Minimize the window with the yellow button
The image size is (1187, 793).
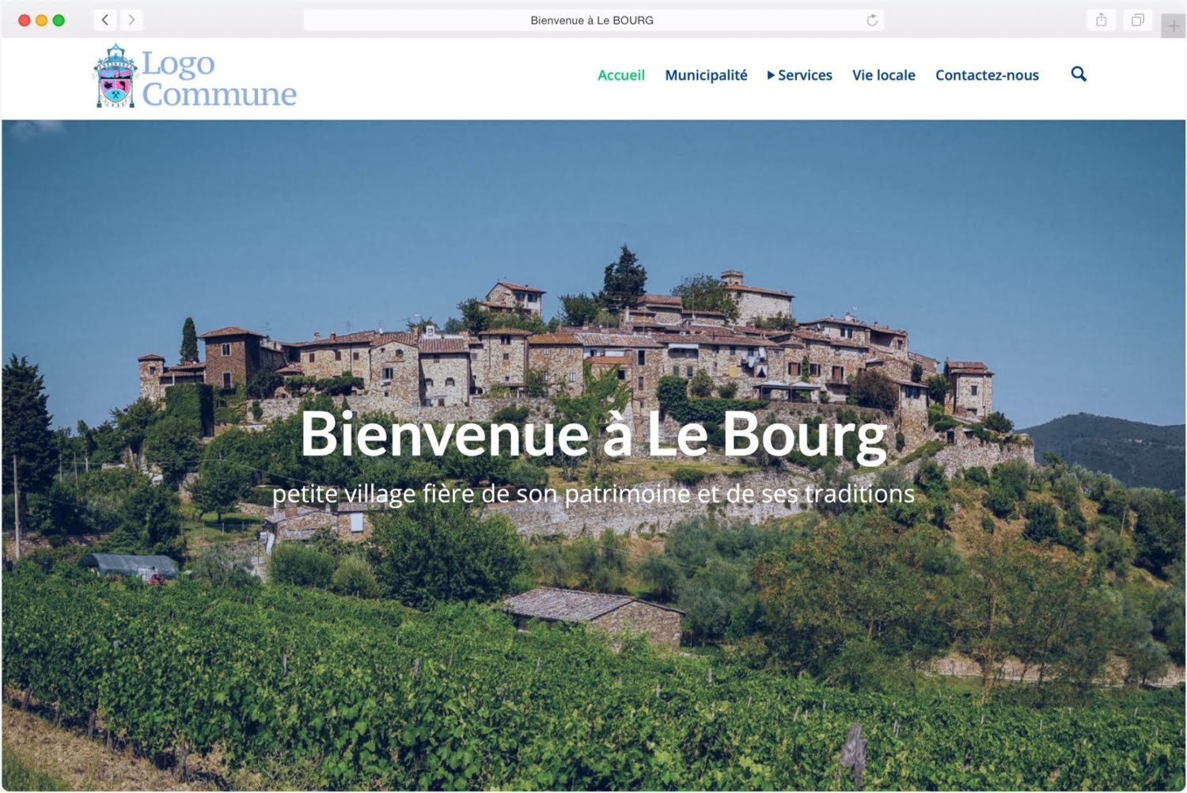coord(41,21)
